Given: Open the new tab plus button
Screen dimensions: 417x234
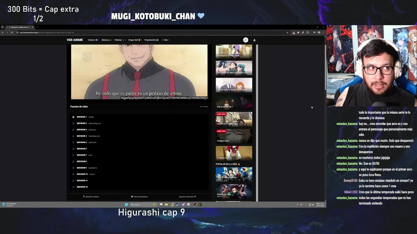Looking at the screenshot, I should tap(37, 27).
